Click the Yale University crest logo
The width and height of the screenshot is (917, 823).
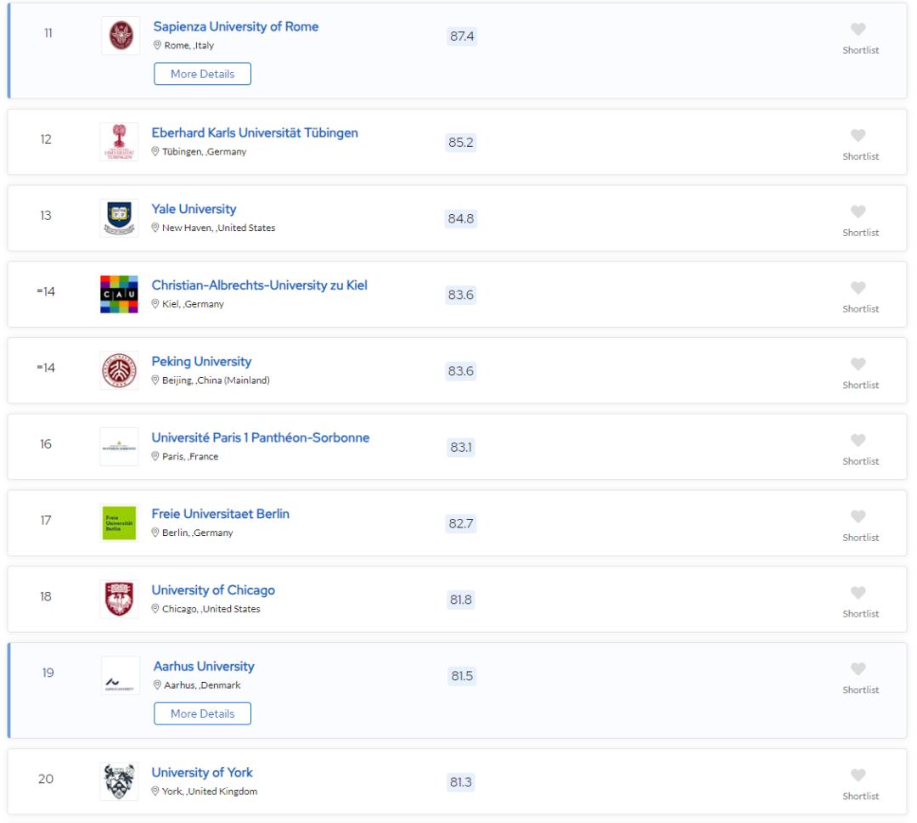coord(118,217)
